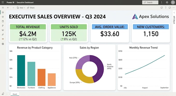The height and width of the screenshot is (96, 176).
Task: Click the Search input field
Action: 150,2
